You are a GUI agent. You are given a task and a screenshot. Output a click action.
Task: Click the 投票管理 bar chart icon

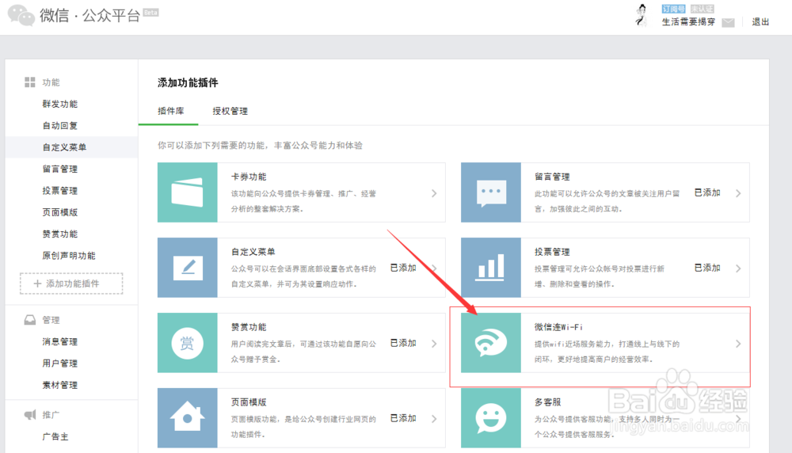coord(491,268)
